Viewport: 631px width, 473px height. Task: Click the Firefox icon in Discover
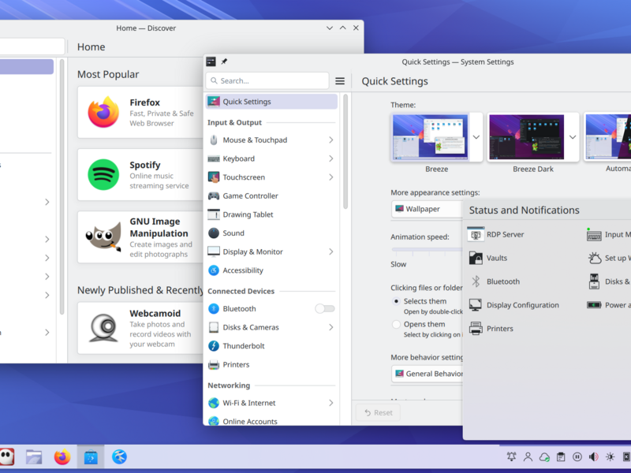pos(103,112)
